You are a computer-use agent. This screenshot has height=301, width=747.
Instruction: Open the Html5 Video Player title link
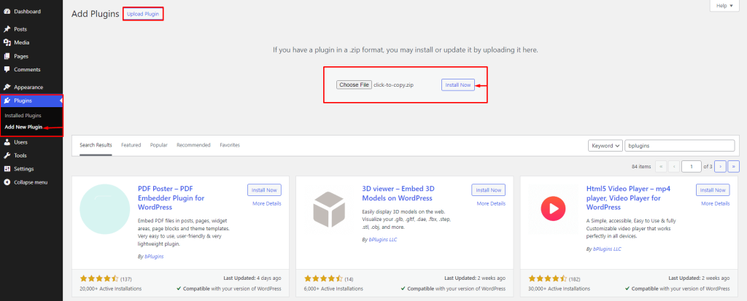tap(628, 198)
